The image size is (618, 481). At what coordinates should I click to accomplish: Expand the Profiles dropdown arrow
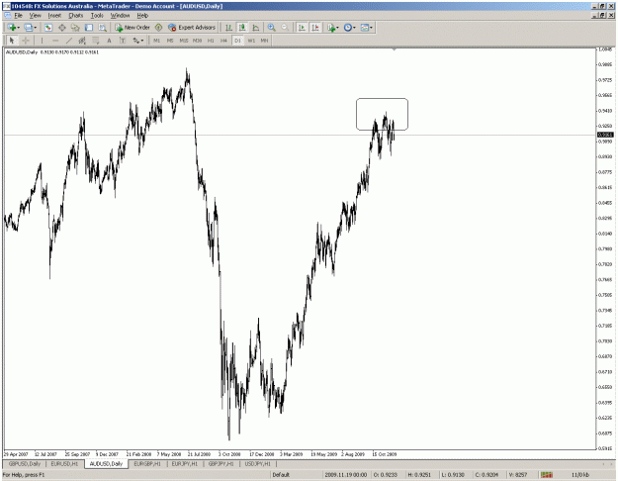pyautogui.click(x=35, y=28)
